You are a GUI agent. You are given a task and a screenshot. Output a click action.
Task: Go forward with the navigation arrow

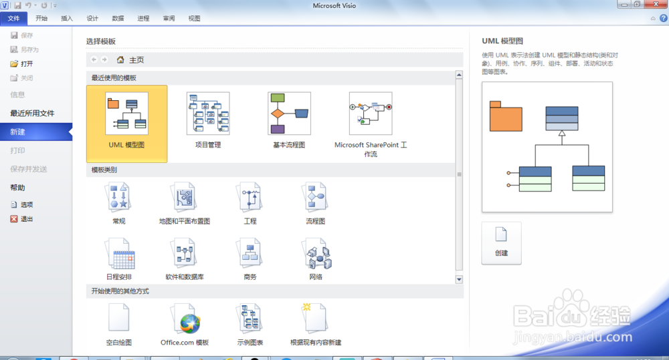[104, 59]
